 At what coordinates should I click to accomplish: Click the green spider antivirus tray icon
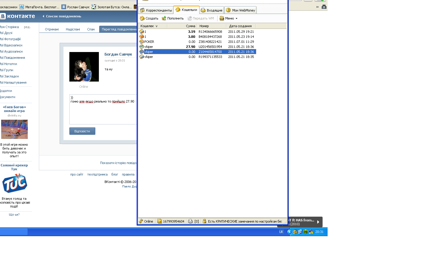(306, 232)
